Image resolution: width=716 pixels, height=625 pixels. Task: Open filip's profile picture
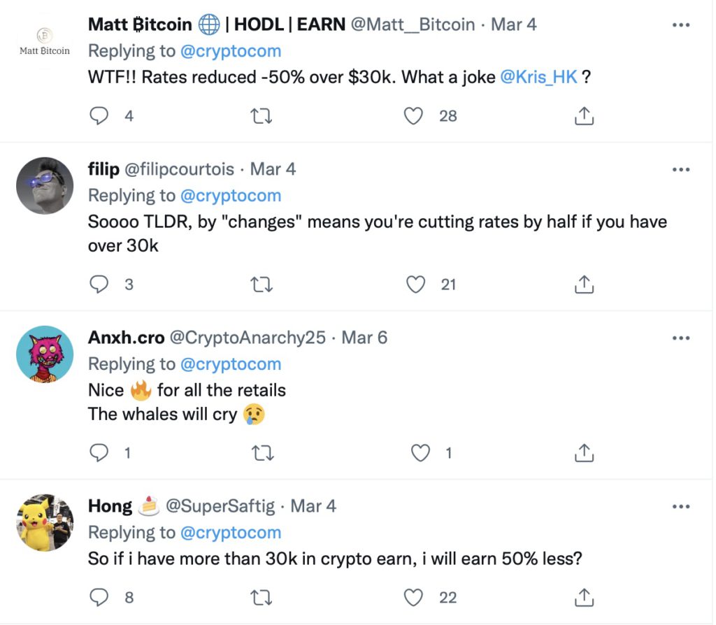pos(45,185)
